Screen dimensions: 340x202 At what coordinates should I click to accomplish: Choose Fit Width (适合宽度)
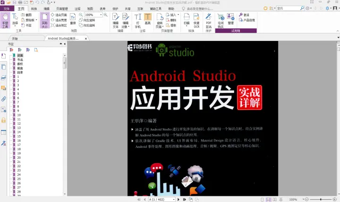click(x=59, y=20)
